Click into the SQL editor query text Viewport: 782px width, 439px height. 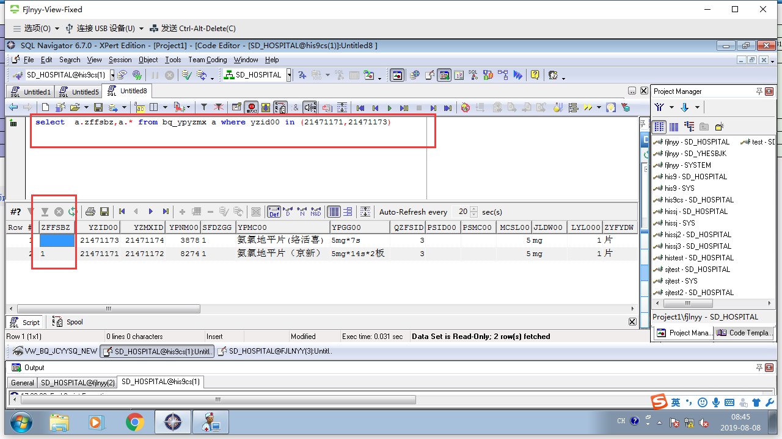[x=213, y=122]
